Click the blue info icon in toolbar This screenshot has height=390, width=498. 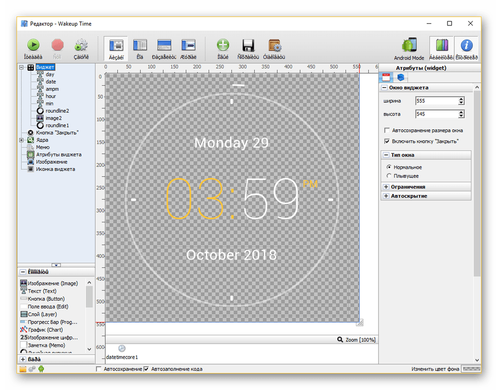click(466, 45)
